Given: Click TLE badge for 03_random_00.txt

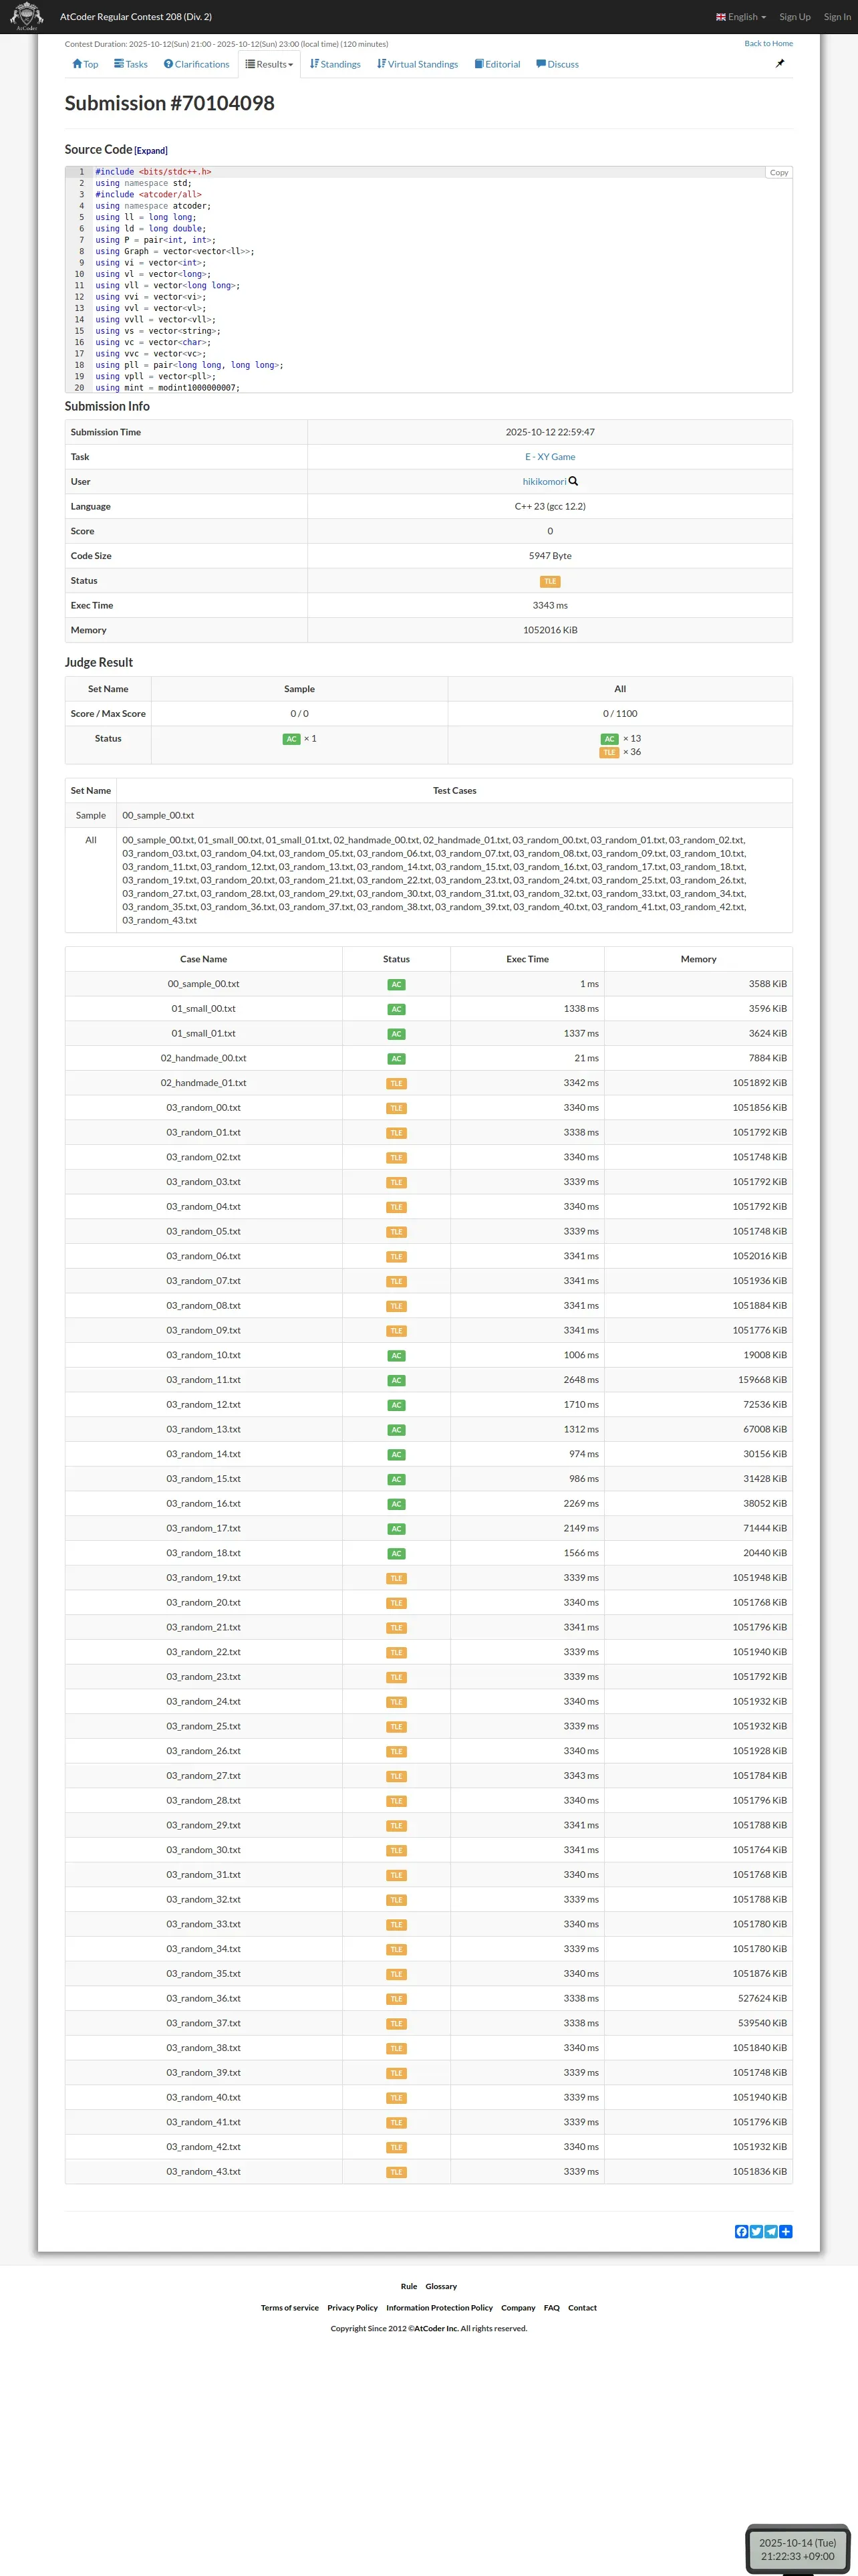Looking at the screenshot, I should (396, 1108).
